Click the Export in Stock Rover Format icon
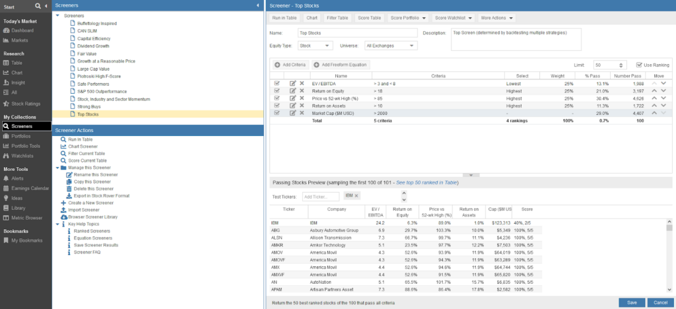The height and width of the screenshot is (309, 676). (69, 195)
